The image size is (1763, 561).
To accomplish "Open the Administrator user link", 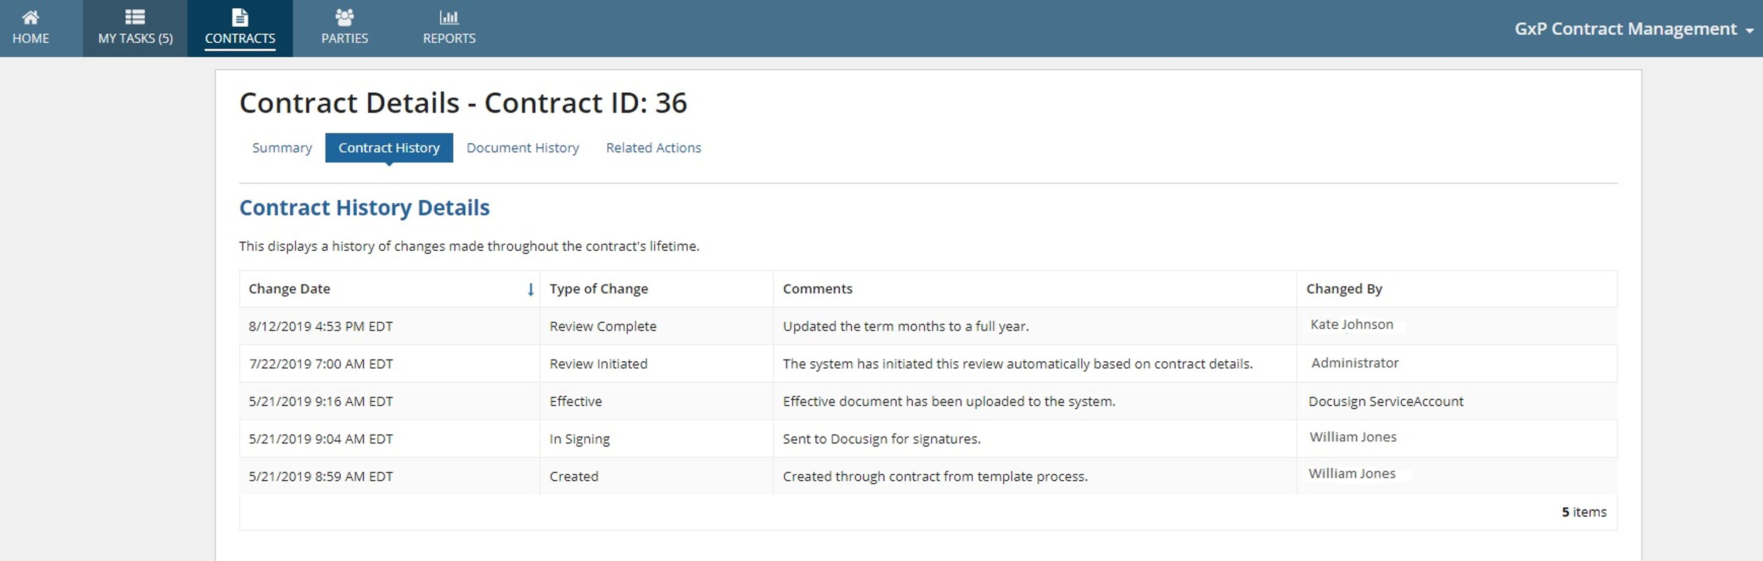I will tap(1354, 363).
